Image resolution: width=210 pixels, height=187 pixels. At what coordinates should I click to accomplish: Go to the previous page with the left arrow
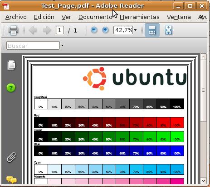[33, 30]
